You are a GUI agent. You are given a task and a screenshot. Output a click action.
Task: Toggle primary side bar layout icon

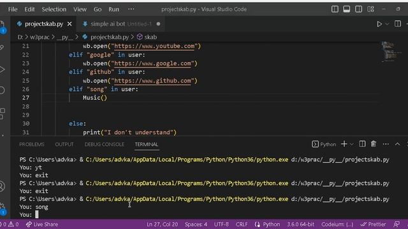point(335,9)
